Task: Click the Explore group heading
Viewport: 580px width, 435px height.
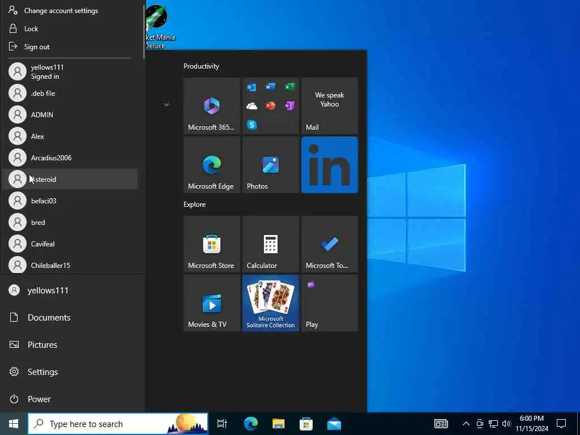Action: point(195,204)
